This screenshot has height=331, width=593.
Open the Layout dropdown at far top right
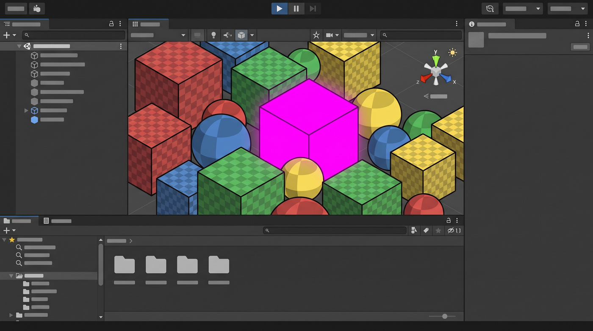tap(568, 8)
